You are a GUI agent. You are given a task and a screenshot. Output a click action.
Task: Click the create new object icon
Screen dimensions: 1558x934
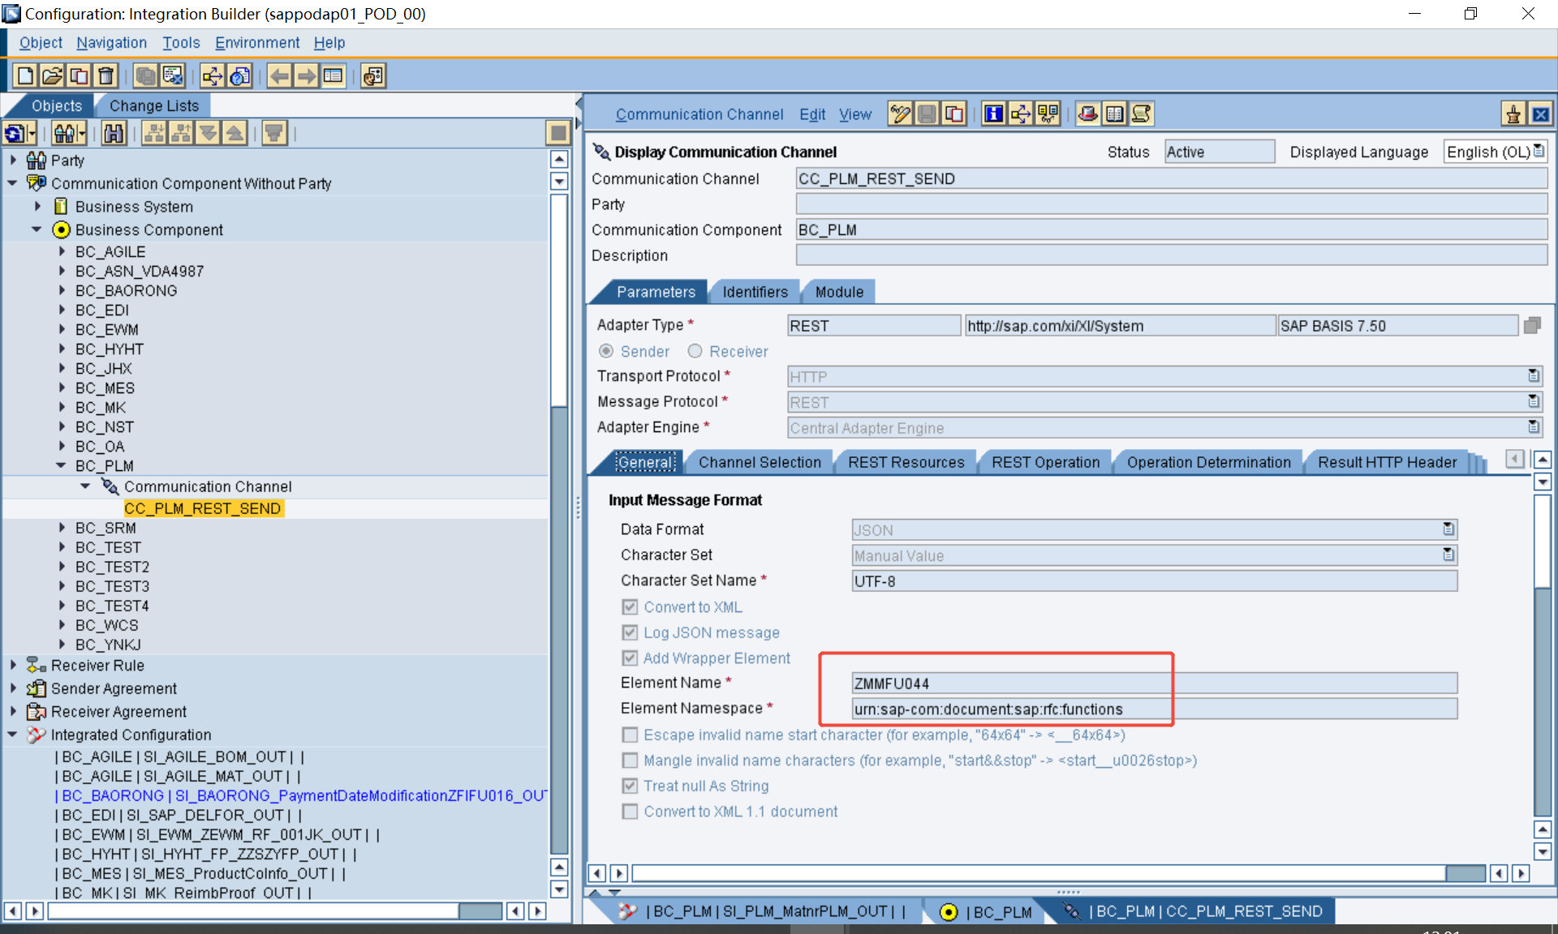click(25, 76)
